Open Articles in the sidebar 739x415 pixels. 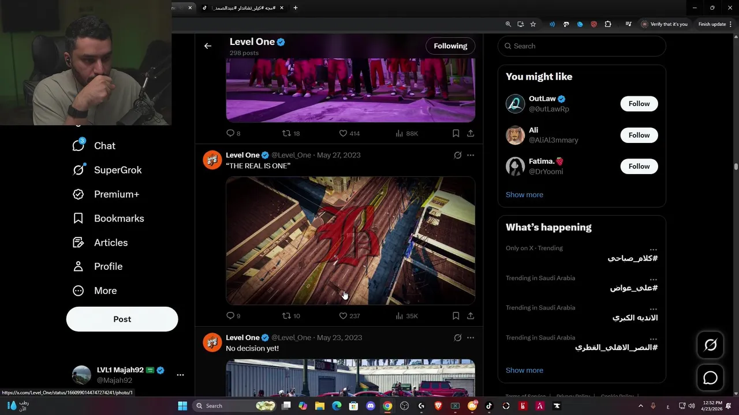click(100, 243)
